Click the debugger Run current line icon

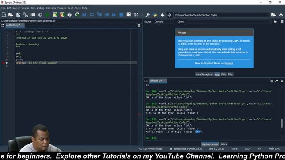[92, 15]
